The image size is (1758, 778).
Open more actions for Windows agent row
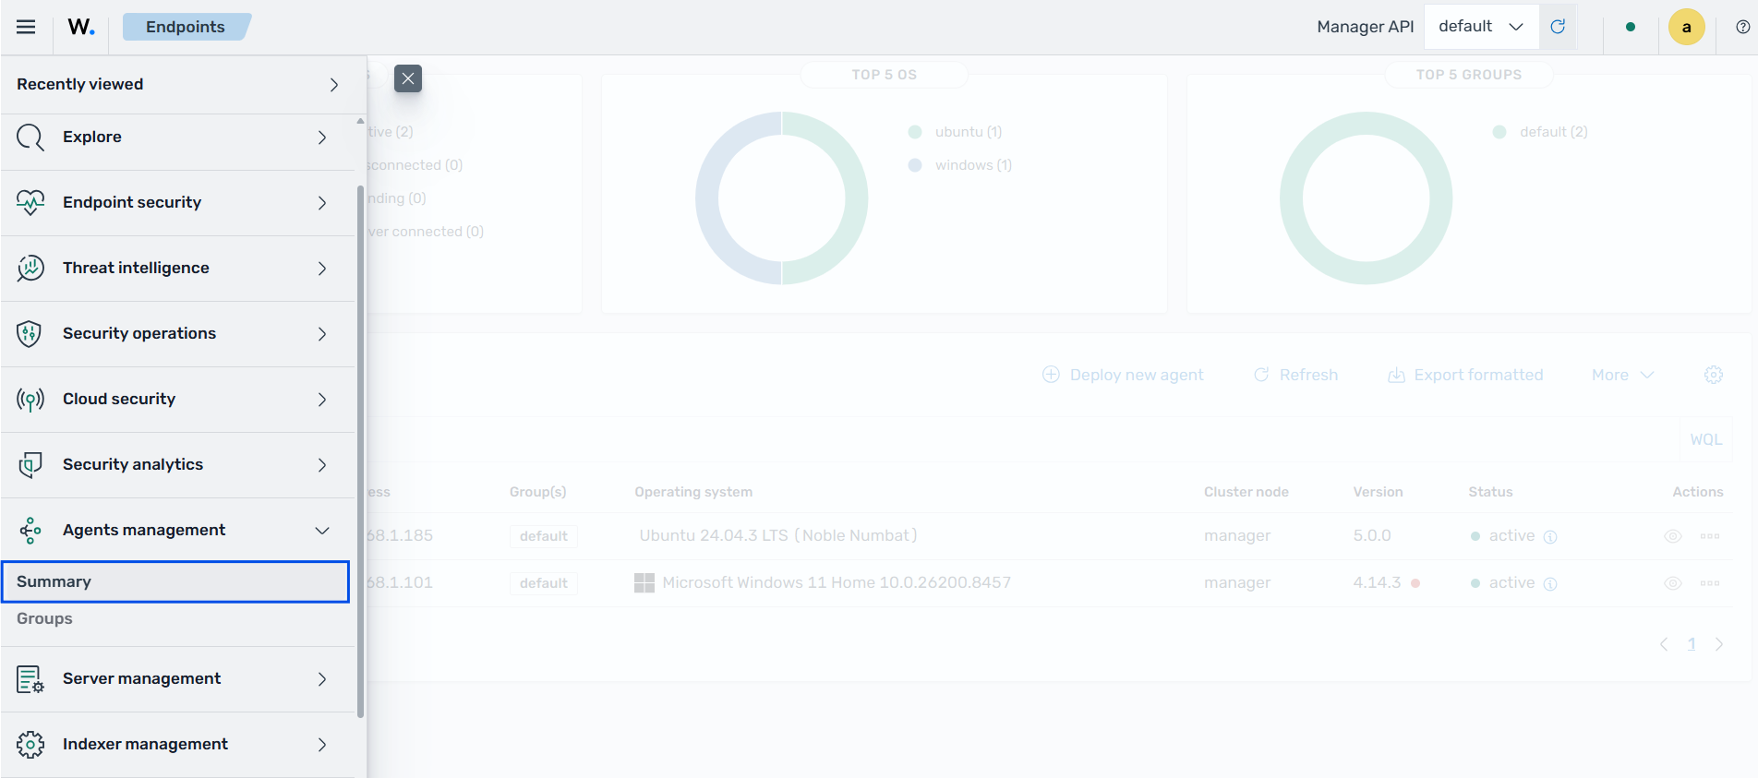1710,583
